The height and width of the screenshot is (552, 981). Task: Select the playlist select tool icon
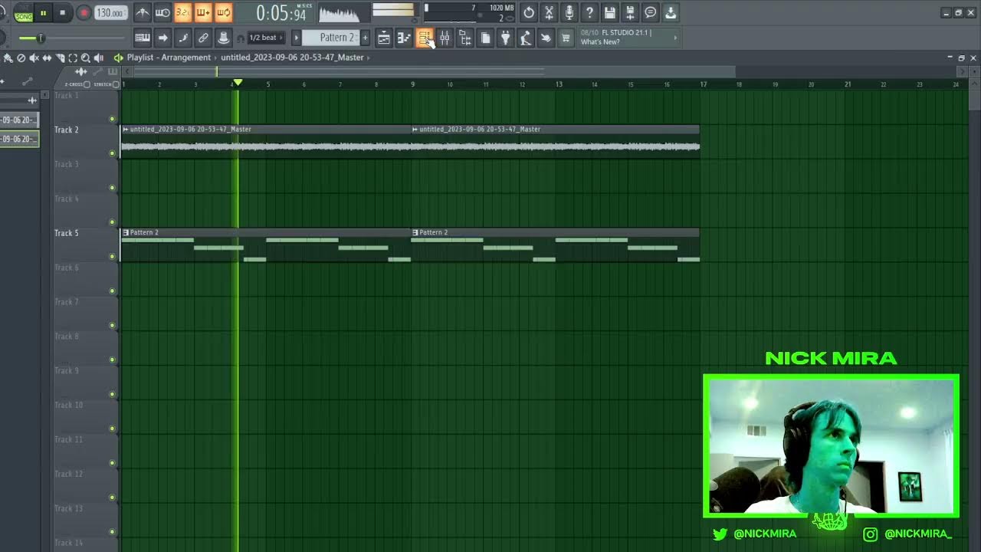[x=73, y=58]
